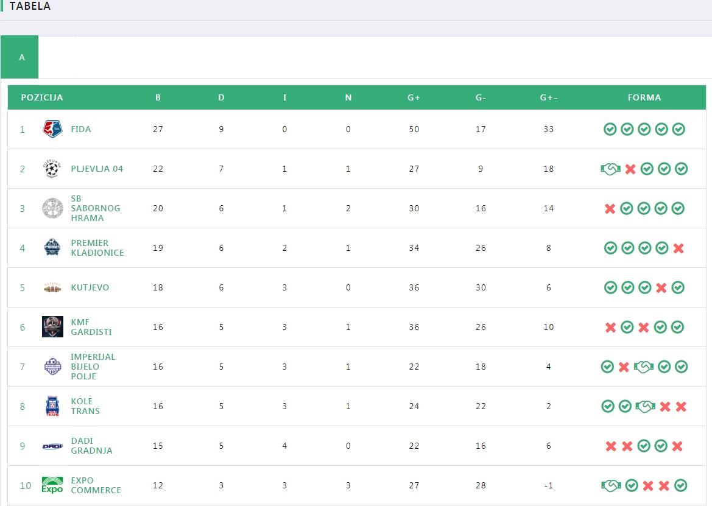
Task: Click the Kole Trans team logo
Action: pyautogui.click(x=52, y=406)
